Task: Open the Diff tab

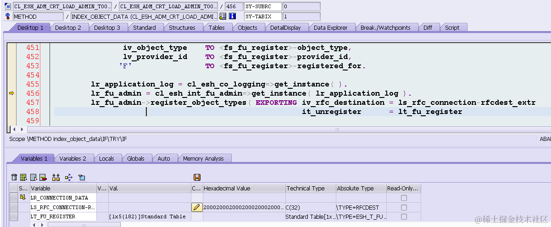Action: coord(428,27)
